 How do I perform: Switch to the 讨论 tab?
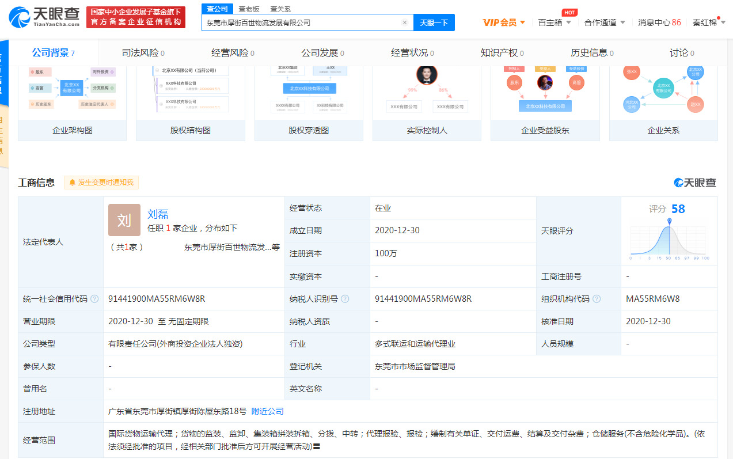pos(682,53)
